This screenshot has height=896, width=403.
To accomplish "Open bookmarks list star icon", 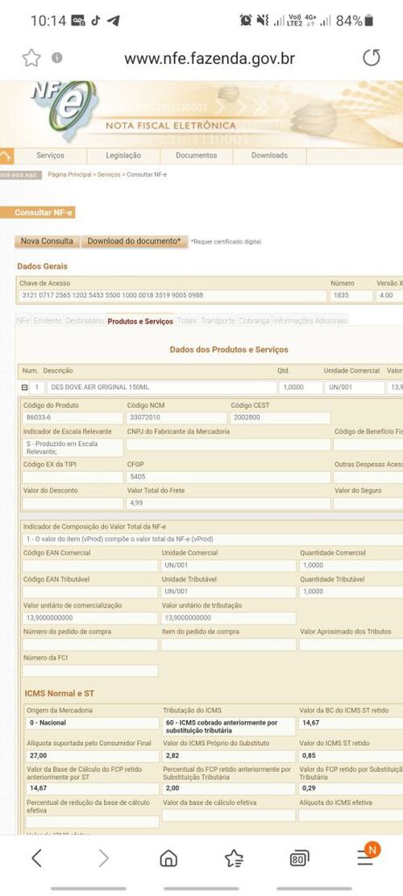I will point(234,858).
